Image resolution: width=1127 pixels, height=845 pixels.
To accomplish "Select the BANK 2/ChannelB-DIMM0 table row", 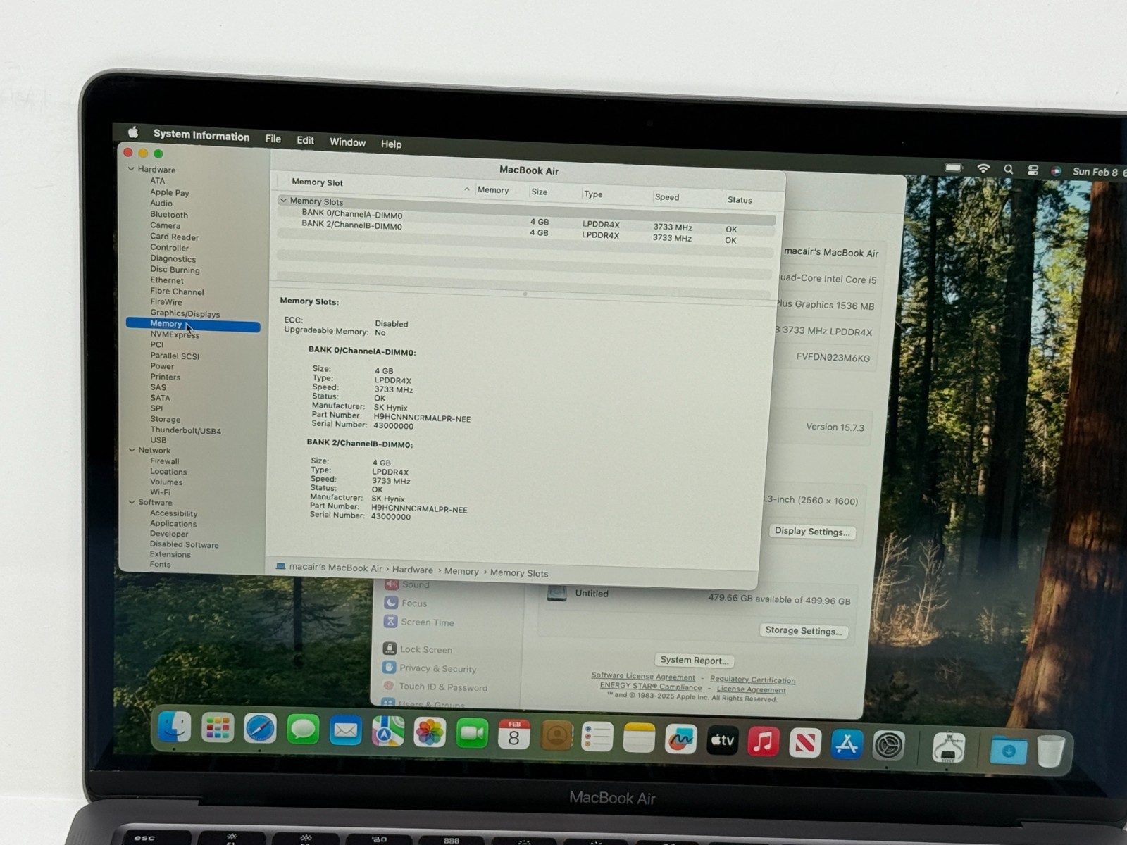I will (526, 231).
